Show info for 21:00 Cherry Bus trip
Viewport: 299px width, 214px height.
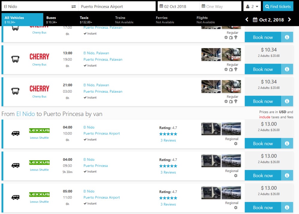point(287,101)
